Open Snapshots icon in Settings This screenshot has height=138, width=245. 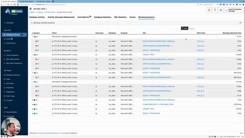click(4, 88)
